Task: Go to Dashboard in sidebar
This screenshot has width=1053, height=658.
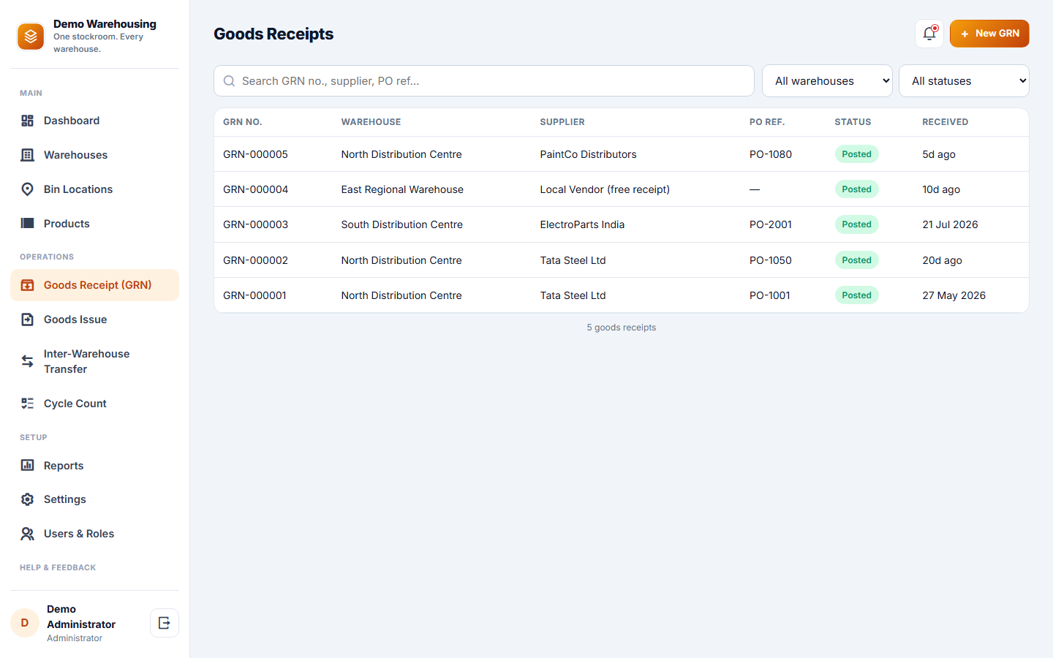Action: pos(94,121)
